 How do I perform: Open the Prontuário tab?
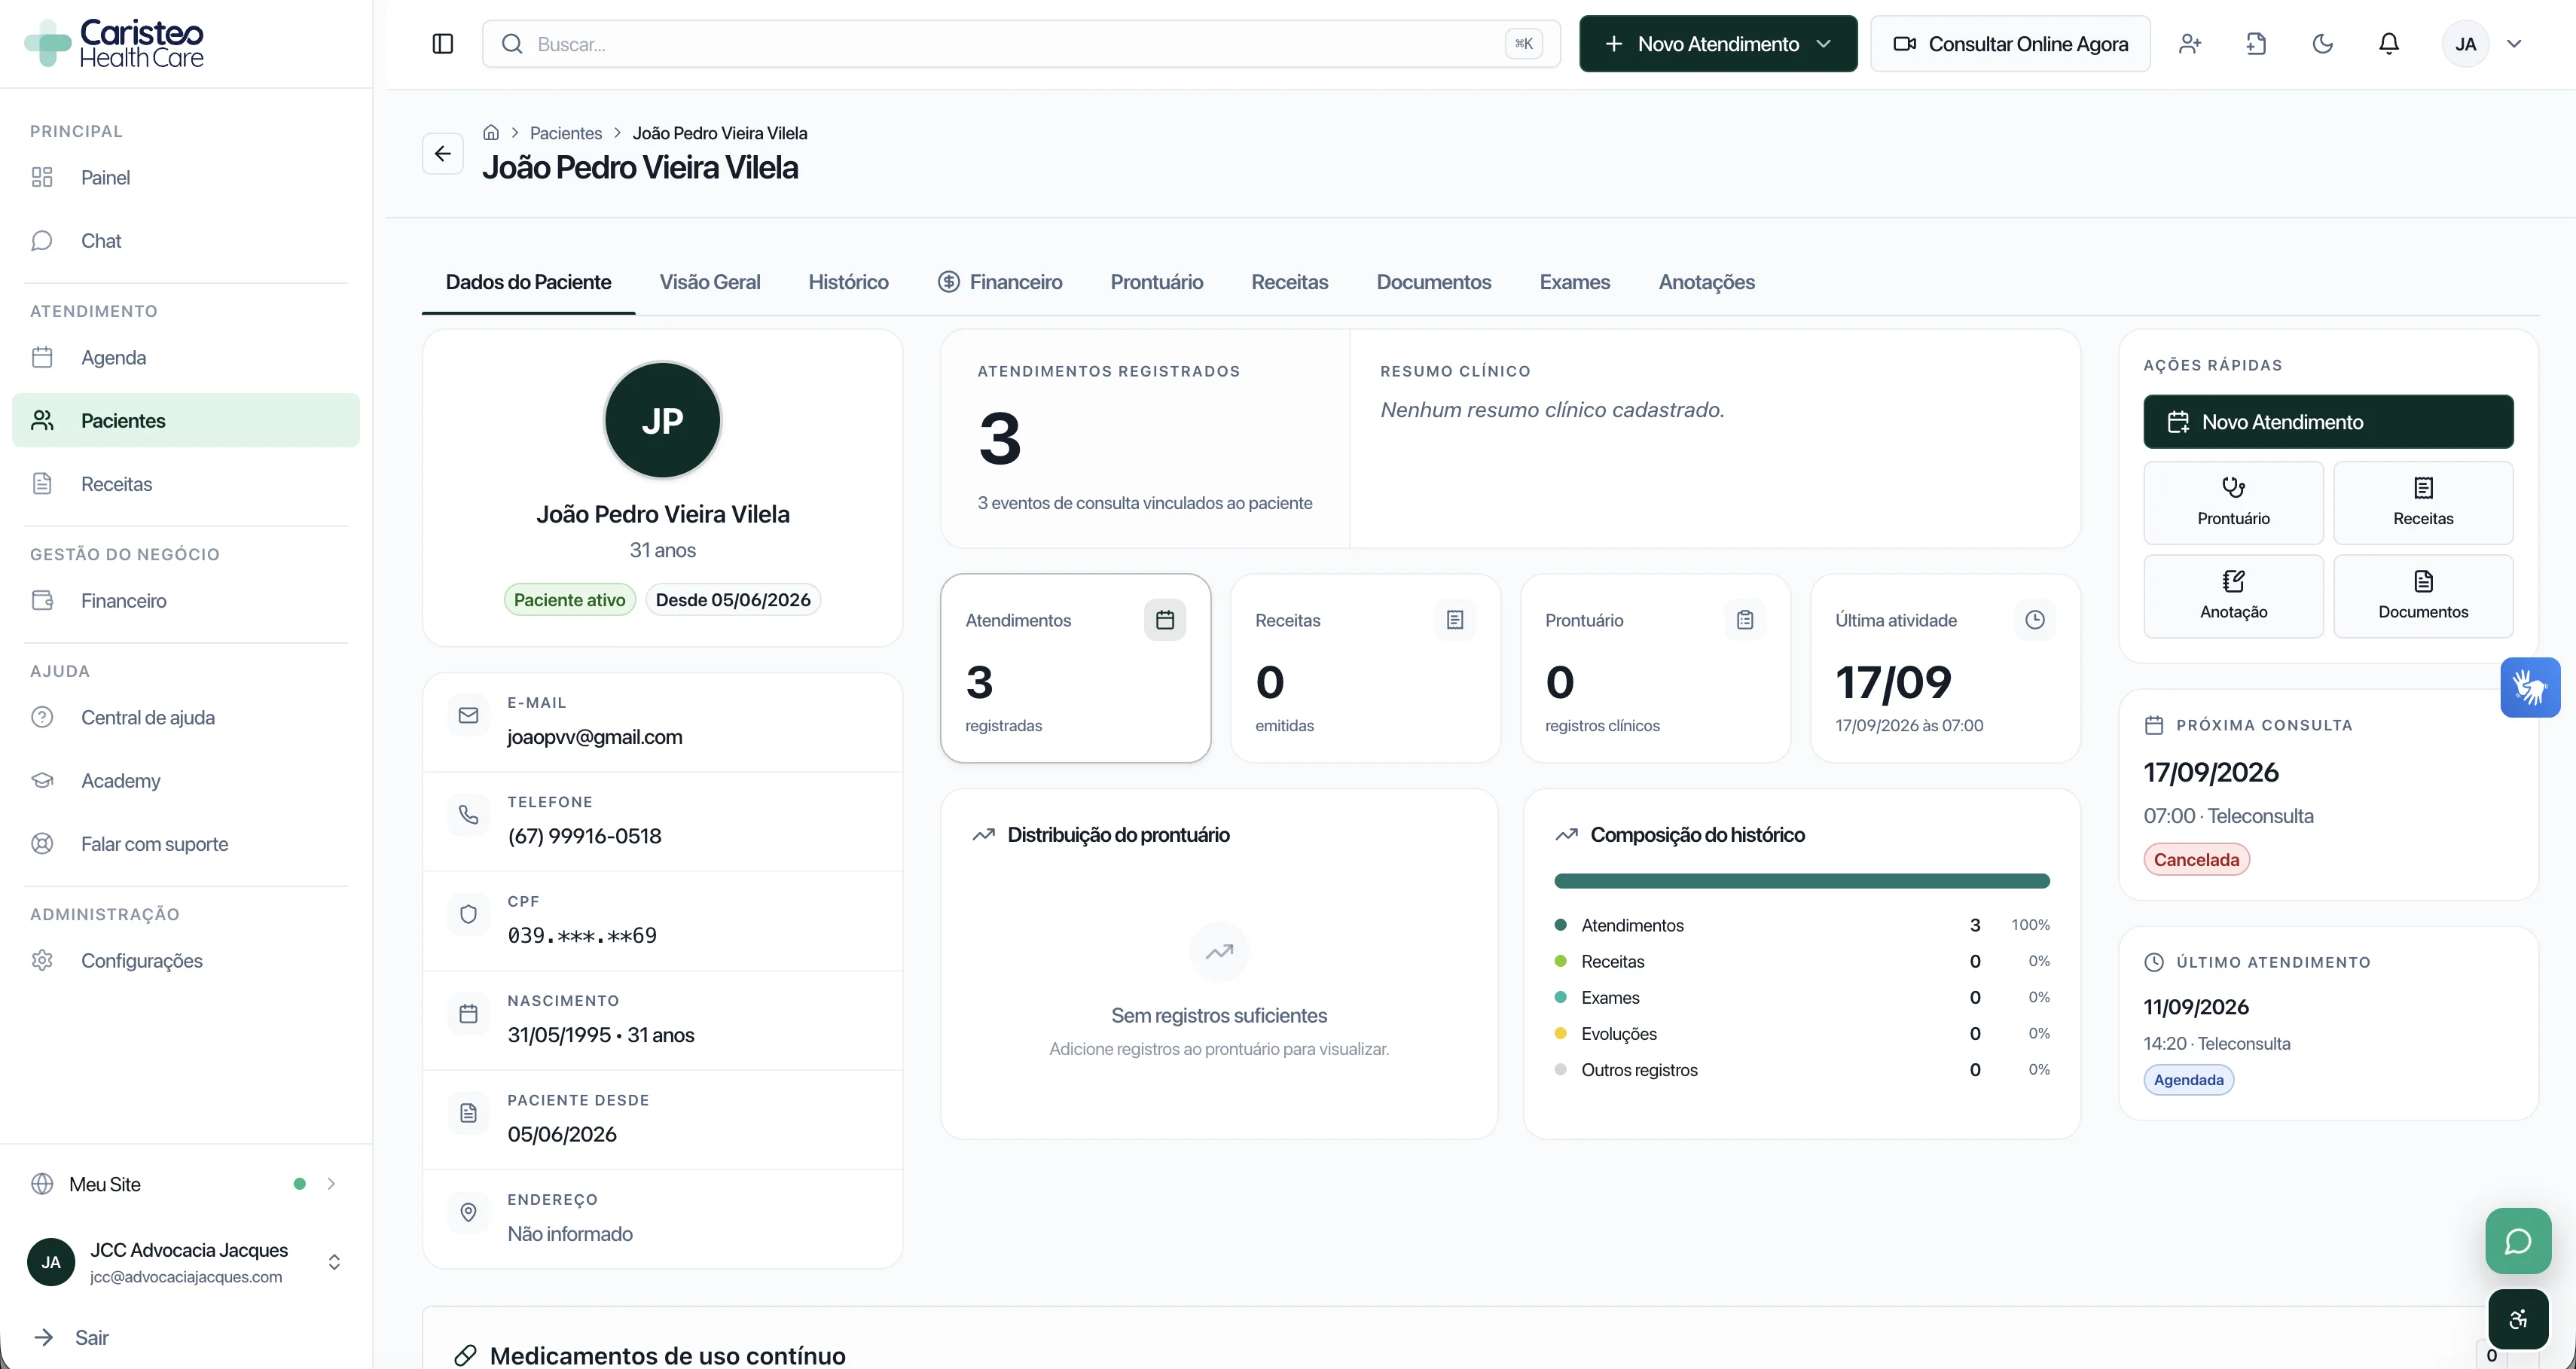1156,282
